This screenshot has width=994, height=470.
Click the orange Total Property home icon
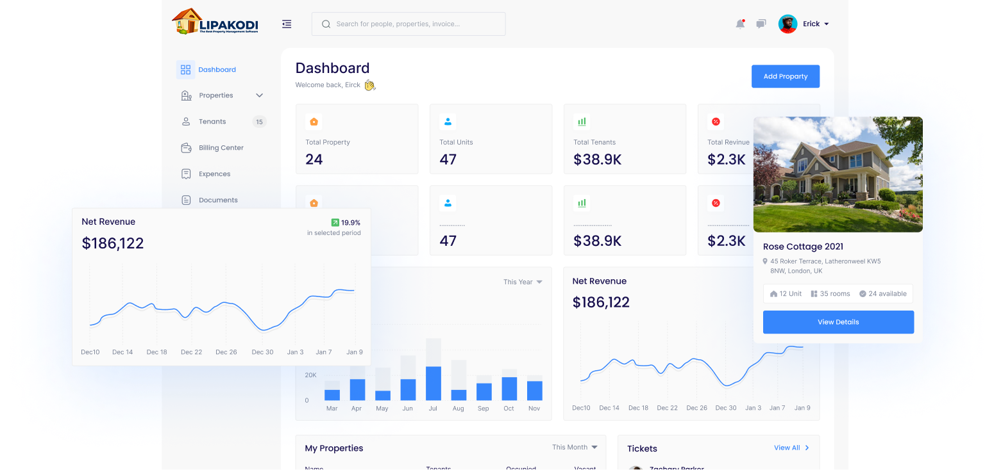tap(314, 122)
